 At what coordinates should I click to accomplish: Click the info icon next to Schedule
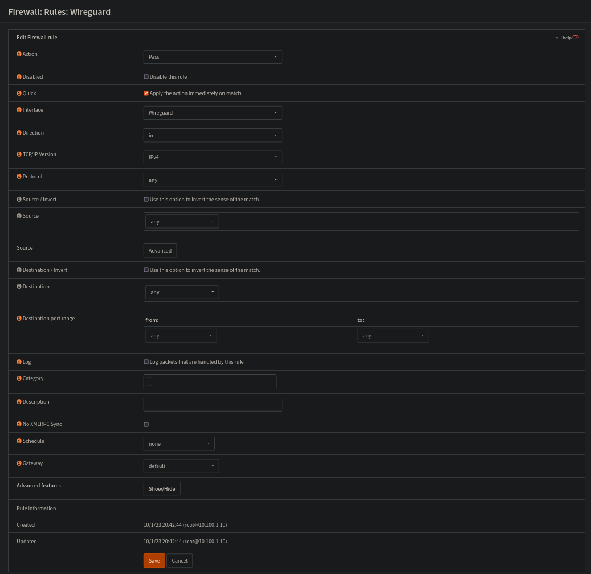tap(19, 441)
